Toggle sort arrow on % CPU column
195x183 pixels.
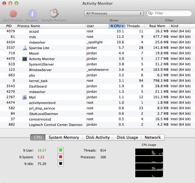122,26
